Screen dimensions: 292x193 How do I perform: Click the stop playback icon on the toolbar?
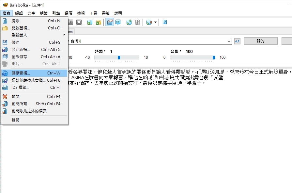click(x=79, y=22)
